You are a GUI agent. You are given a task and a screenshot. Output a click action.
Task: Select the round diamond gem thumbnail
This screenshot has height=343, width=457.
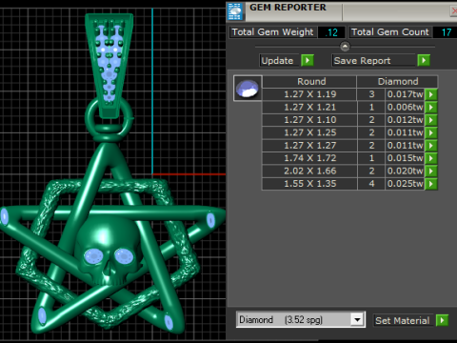[x=248, y=89]
